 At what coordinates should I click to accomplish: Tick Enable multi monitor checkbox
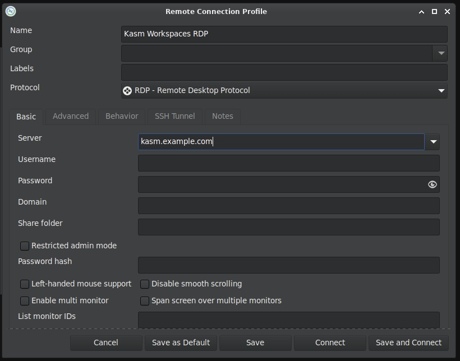(25, 300)
